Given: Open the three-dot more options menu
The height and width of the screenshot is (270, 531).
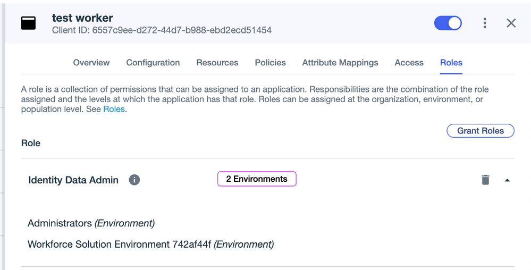Looking at the screenshot, I should pos(485,23).
